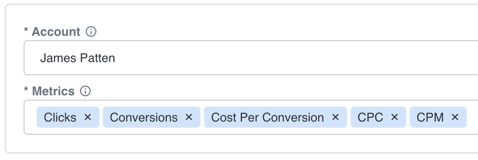Open the Account dropdown showing James Patten
The width and height of the screenshot is (478, 160).
tap(251, 58)
